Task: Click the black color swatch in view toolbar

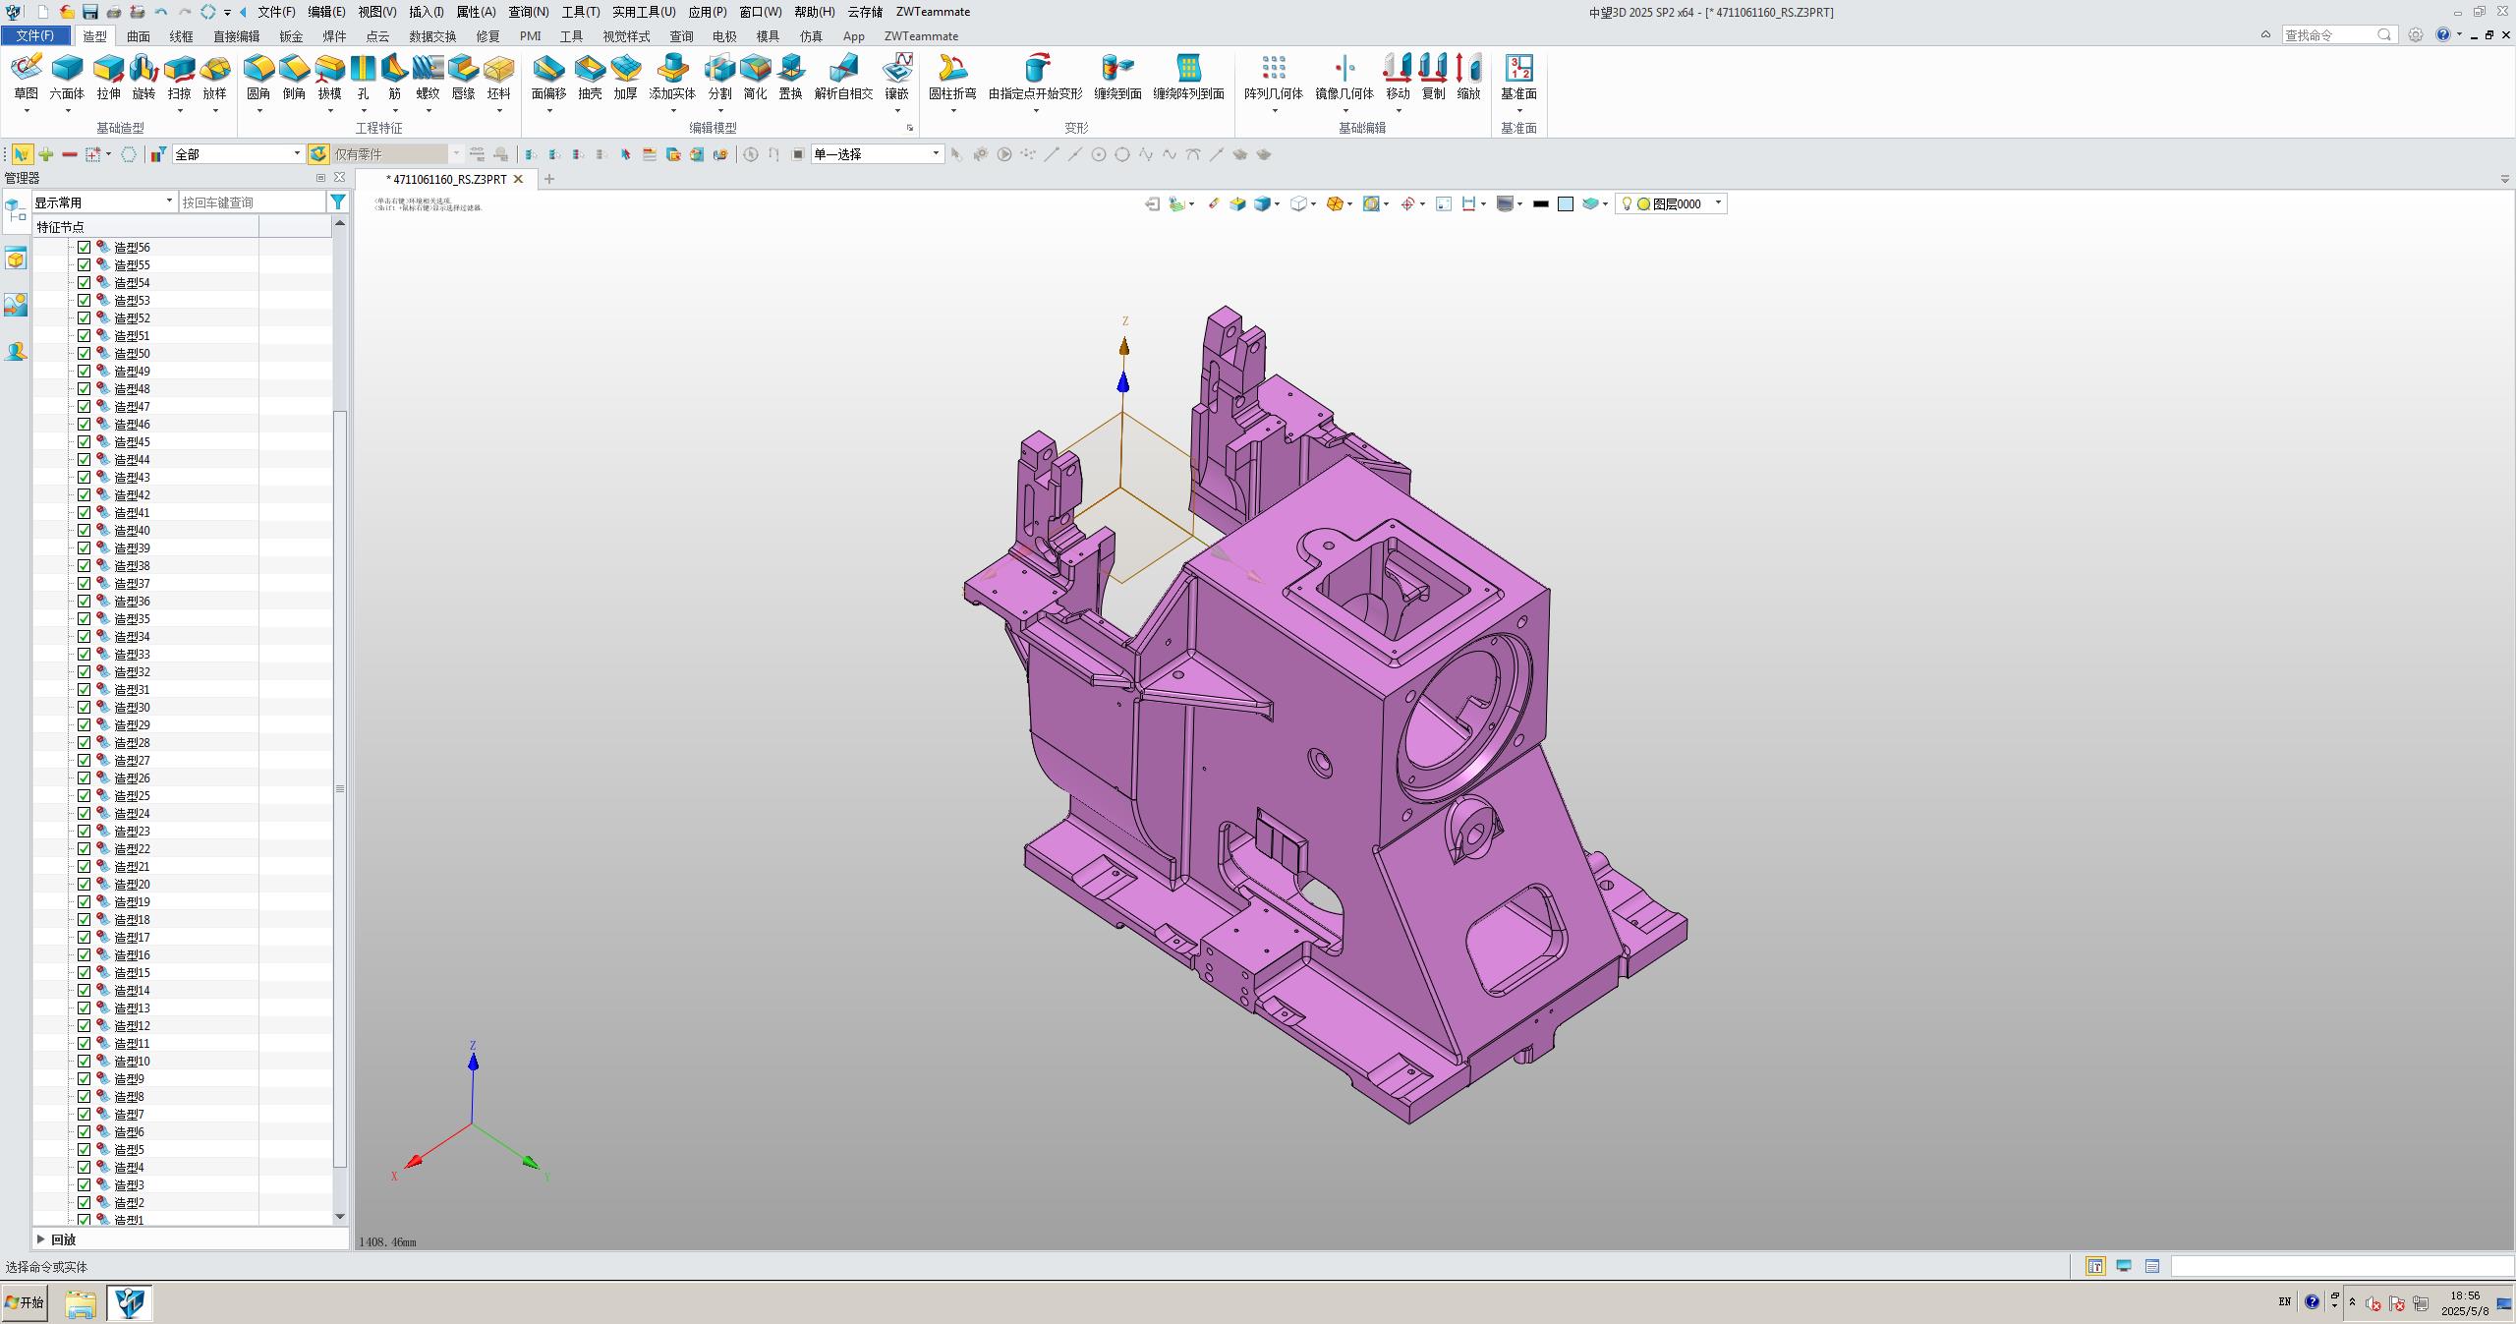Action: coord(1541,203)
